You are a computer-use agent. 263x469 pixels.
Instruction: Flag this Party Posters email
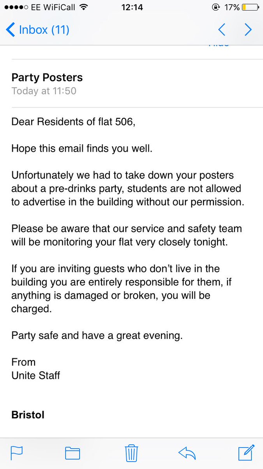16,453
